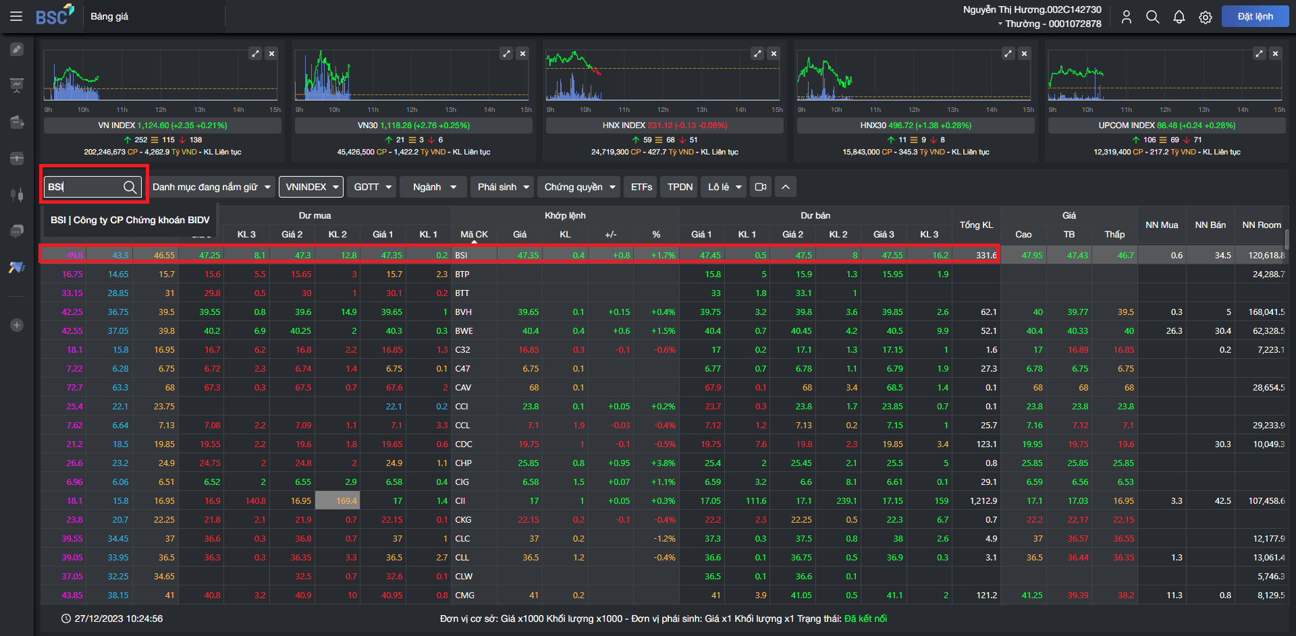Click the video camera icon in the filter bar
This screenshot has height=636, width=1296.
tap(760, 187)
